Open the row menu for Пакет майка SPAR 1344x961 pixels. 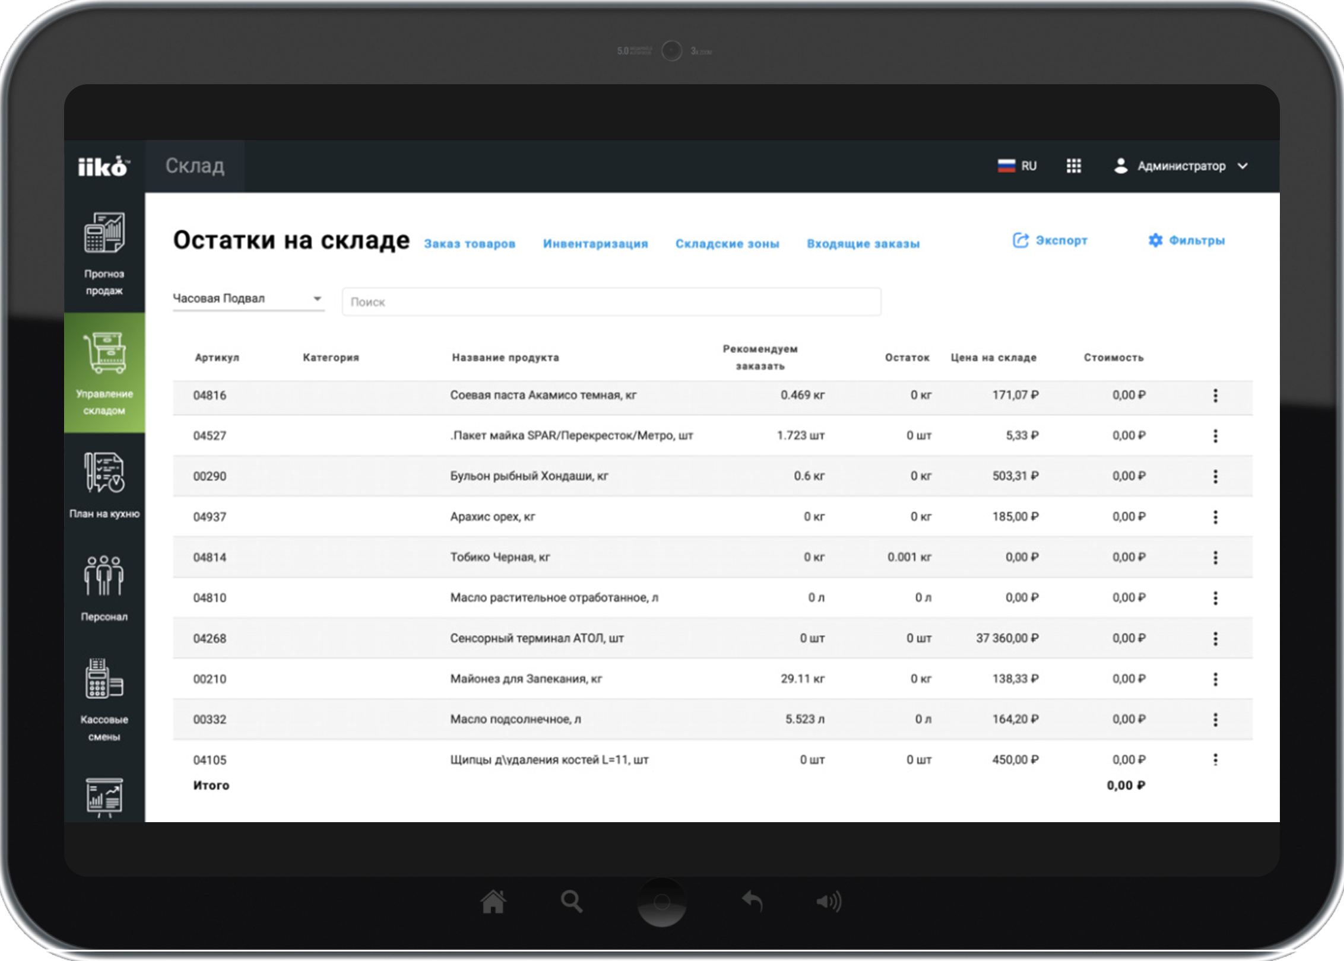(x=1215, y=436)
